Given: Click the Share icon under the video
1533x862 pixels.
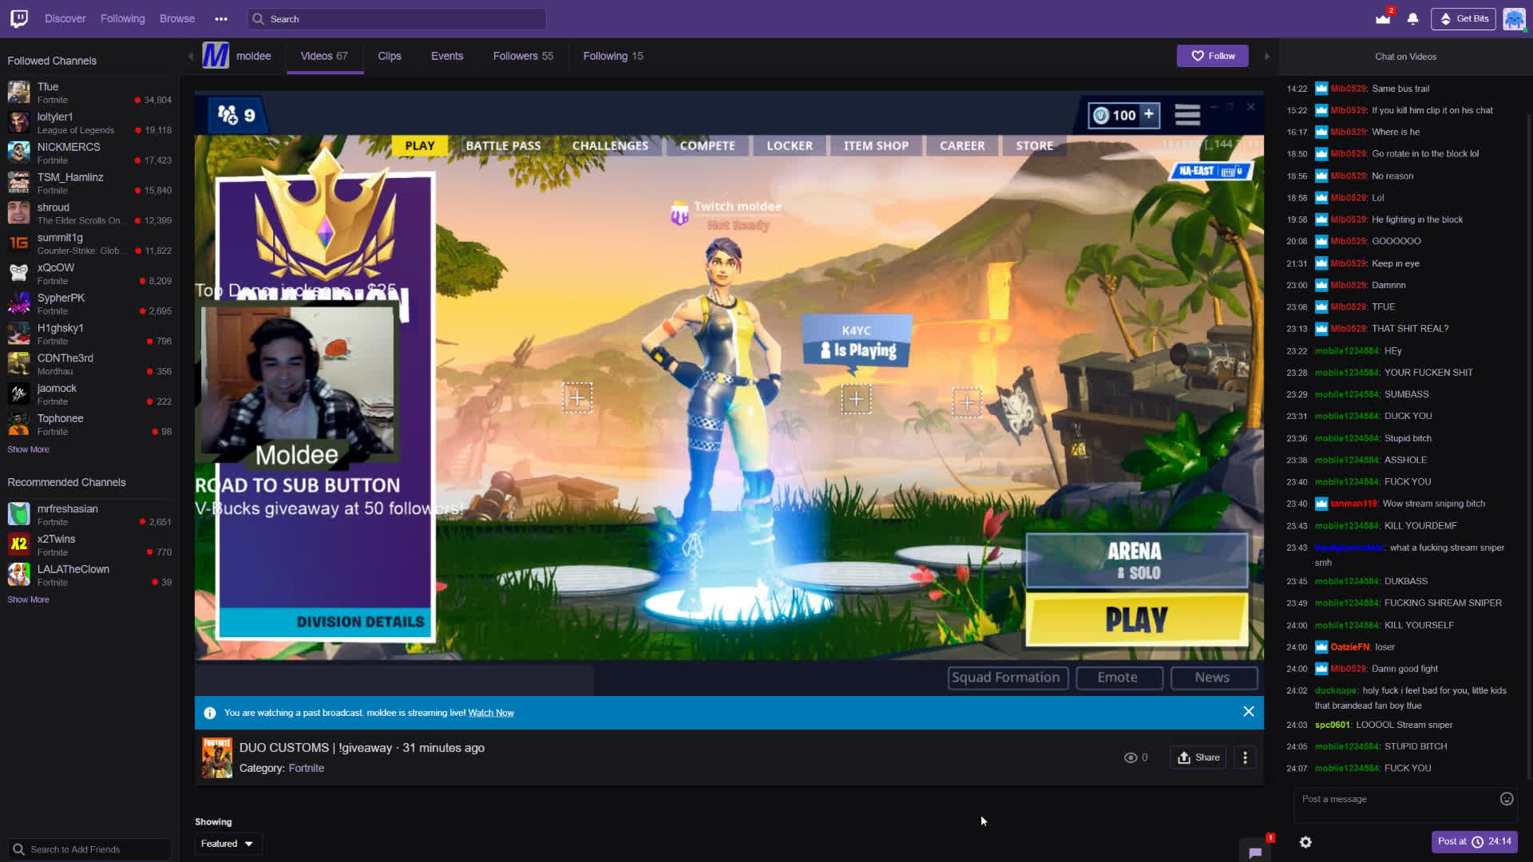Looking at the screenshot, I should click(x=1198, y=757).
